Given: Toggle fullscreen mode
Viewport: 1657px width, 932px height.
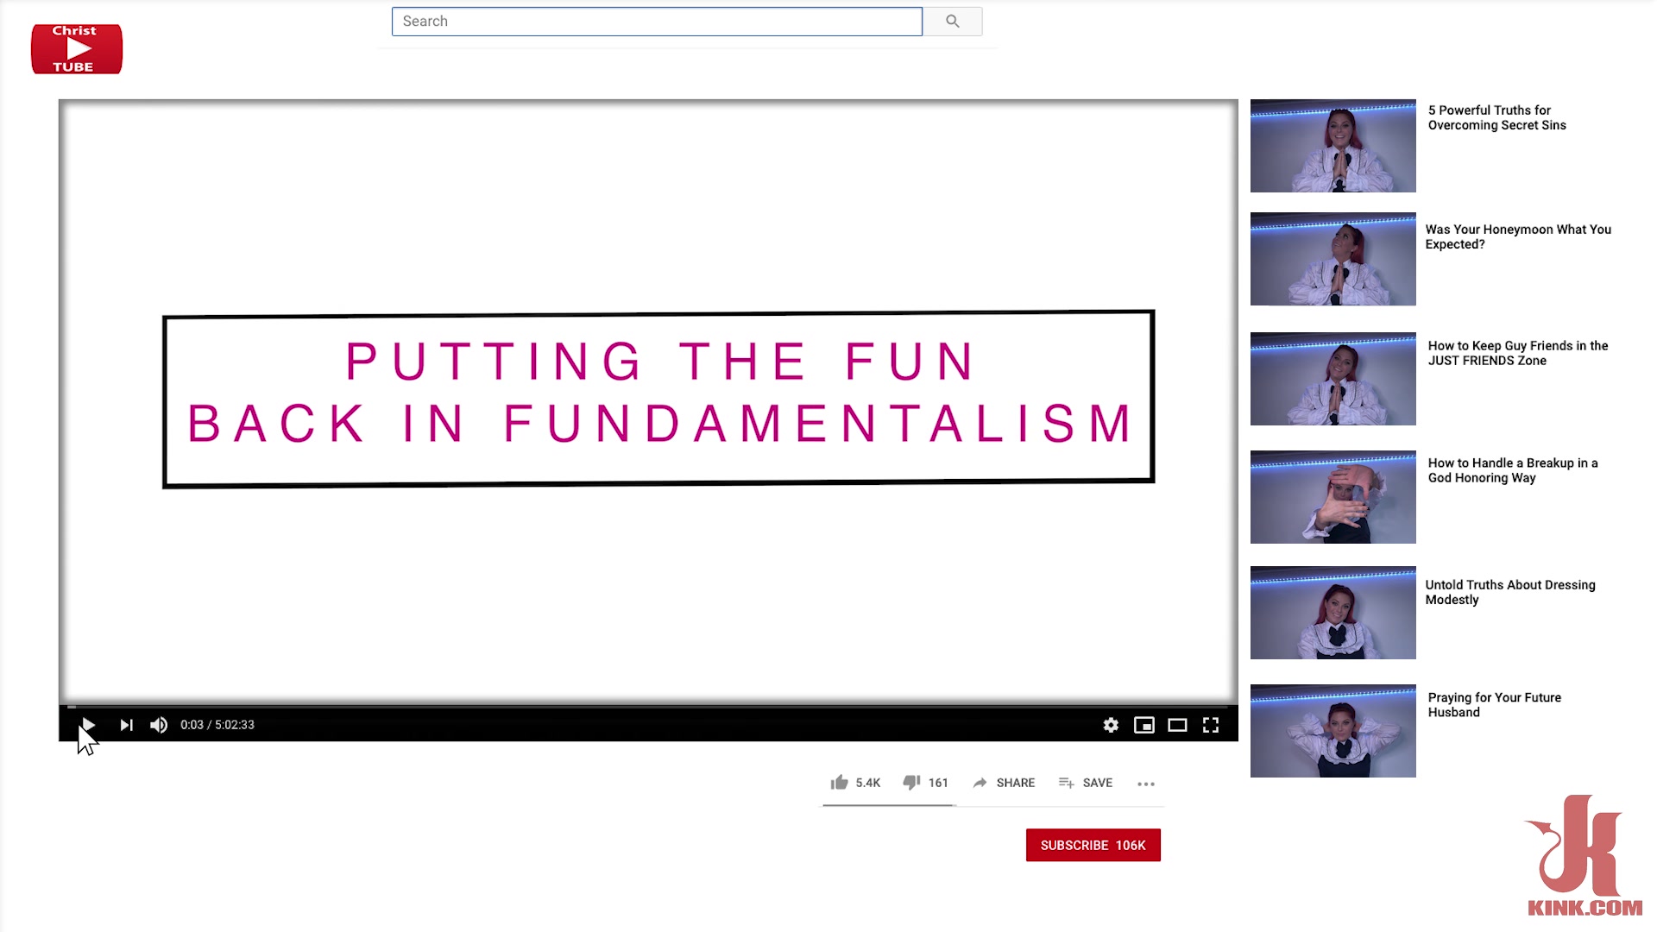Looking at the screenshot, I should point(1211,725).
